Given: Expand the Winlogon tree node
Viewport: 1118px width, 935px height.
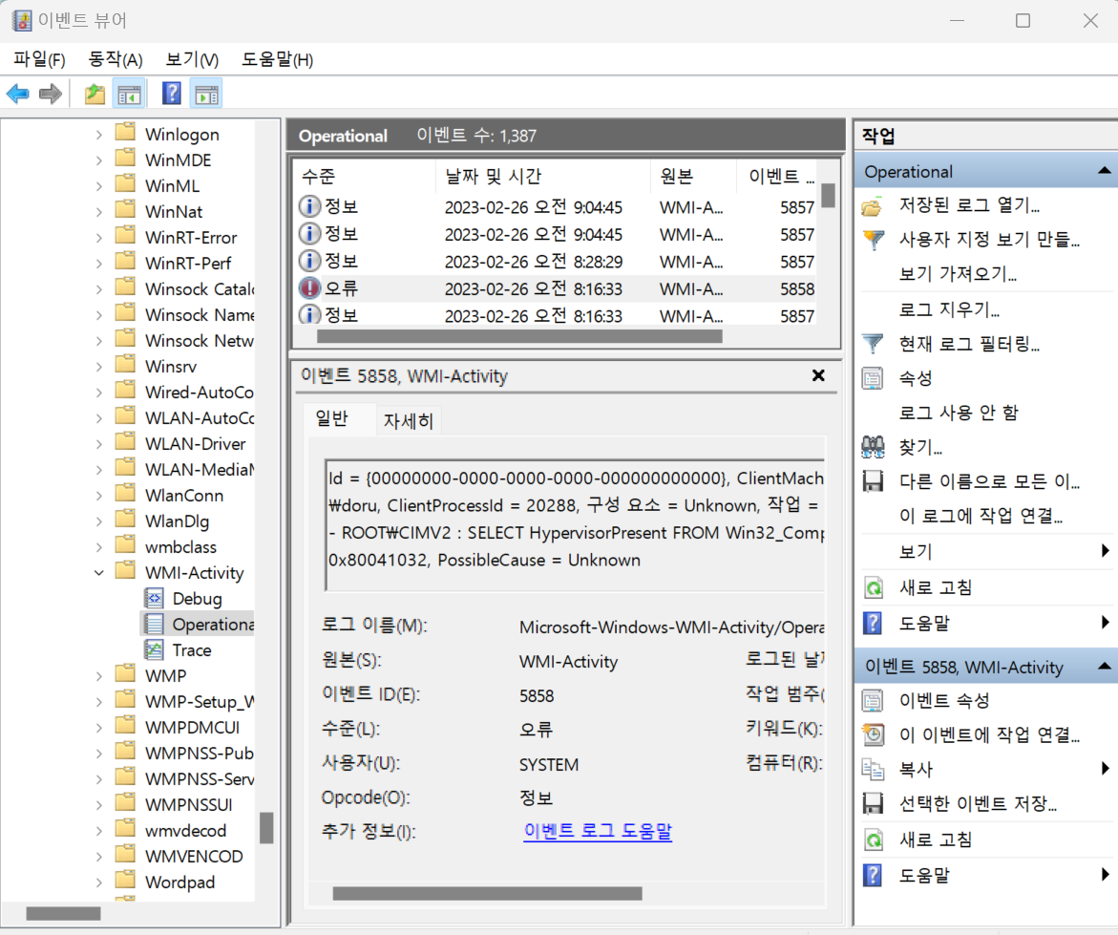Looking at the screenshot, I should [x=99, y=134].
